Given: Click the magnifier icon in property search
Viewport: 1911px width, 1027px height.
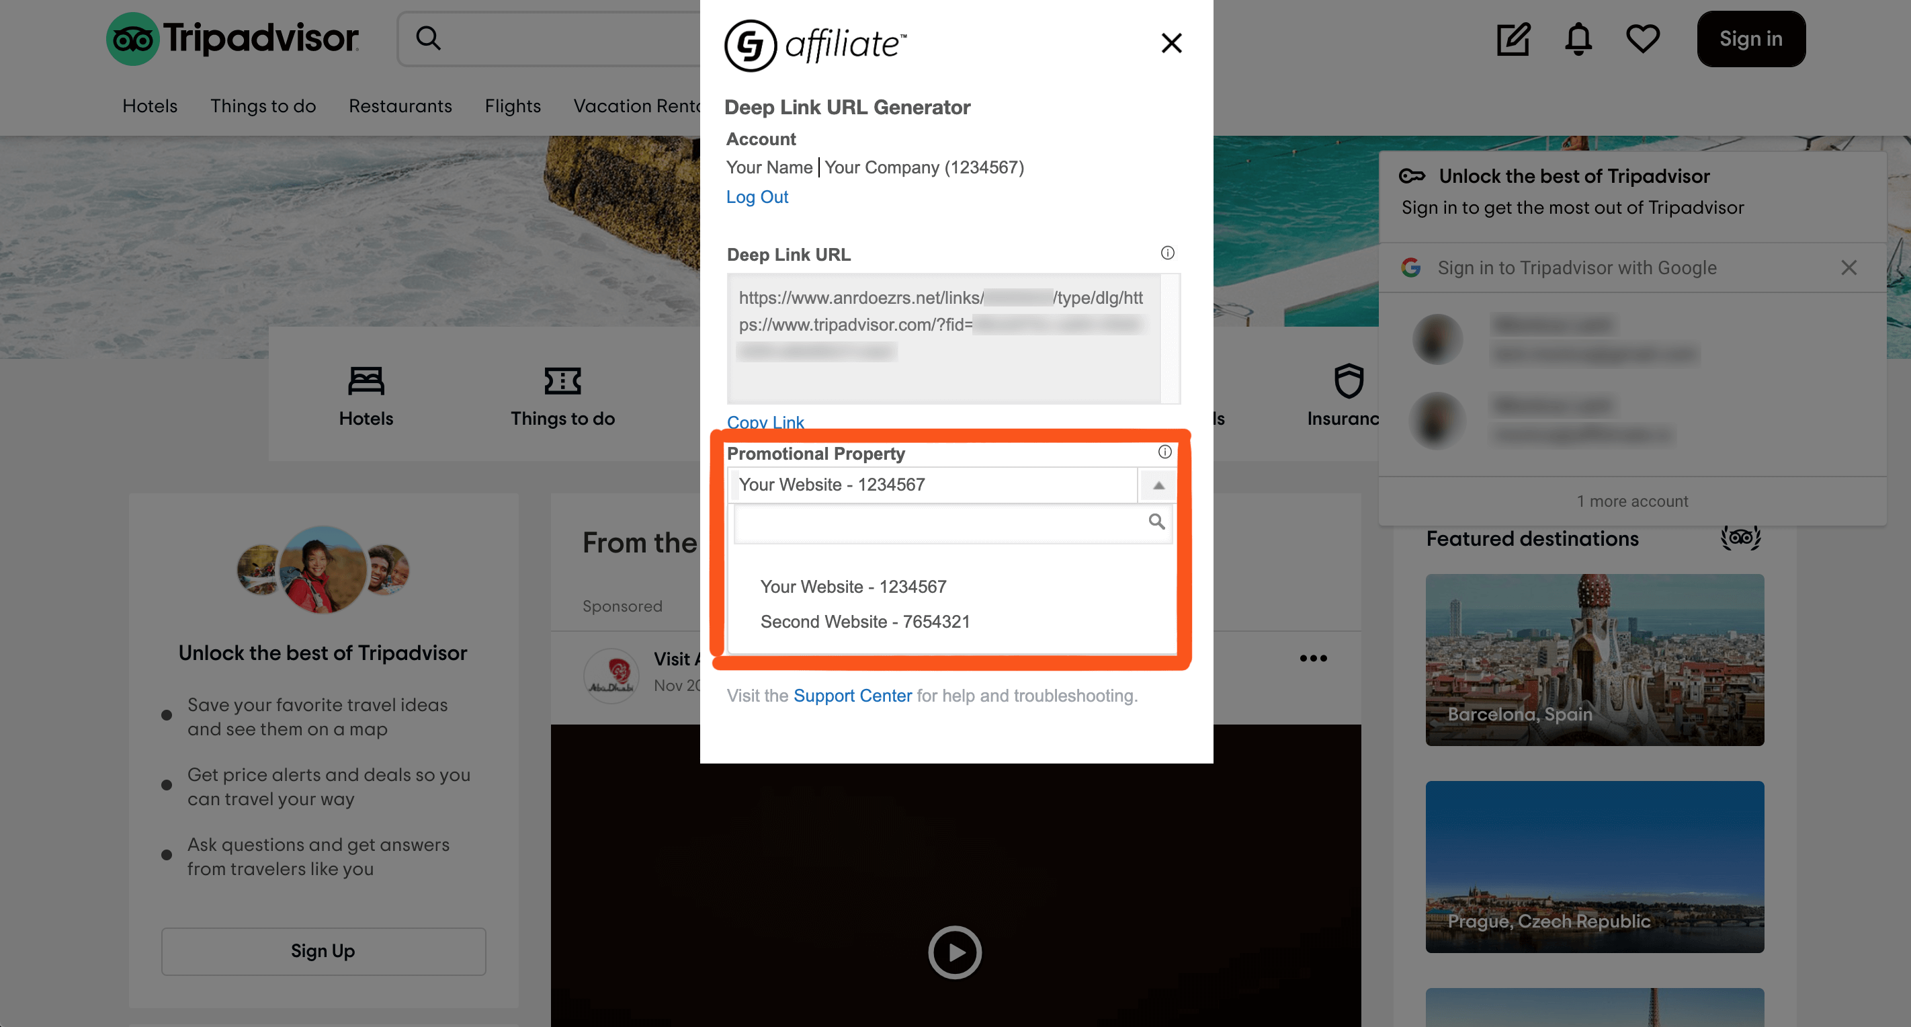Looking at the screenshot, I should tap(1156, 522).
